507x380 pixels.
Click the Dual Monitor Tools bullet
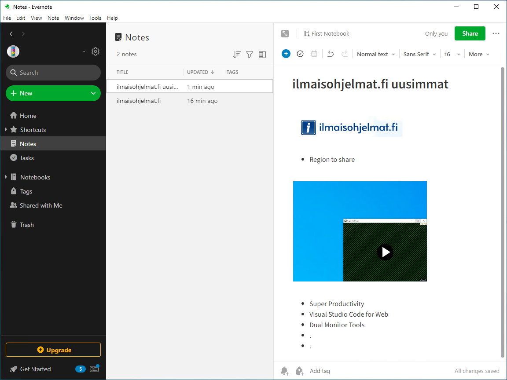(x=337, y=325)
